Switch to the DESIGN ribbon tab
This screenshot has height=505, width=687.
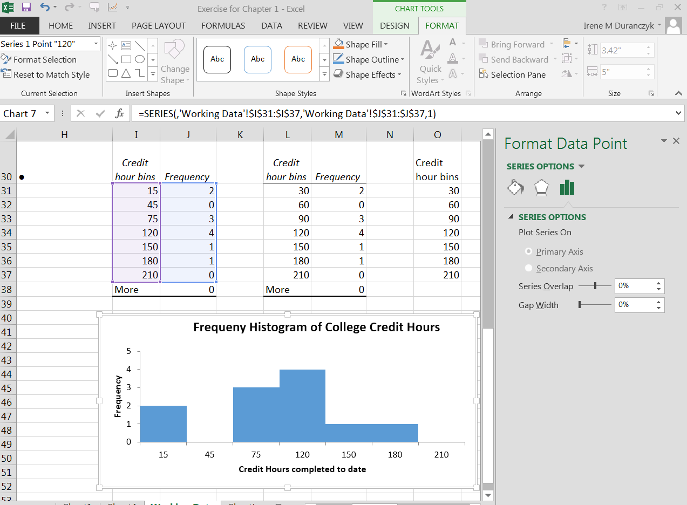[394, 25]
